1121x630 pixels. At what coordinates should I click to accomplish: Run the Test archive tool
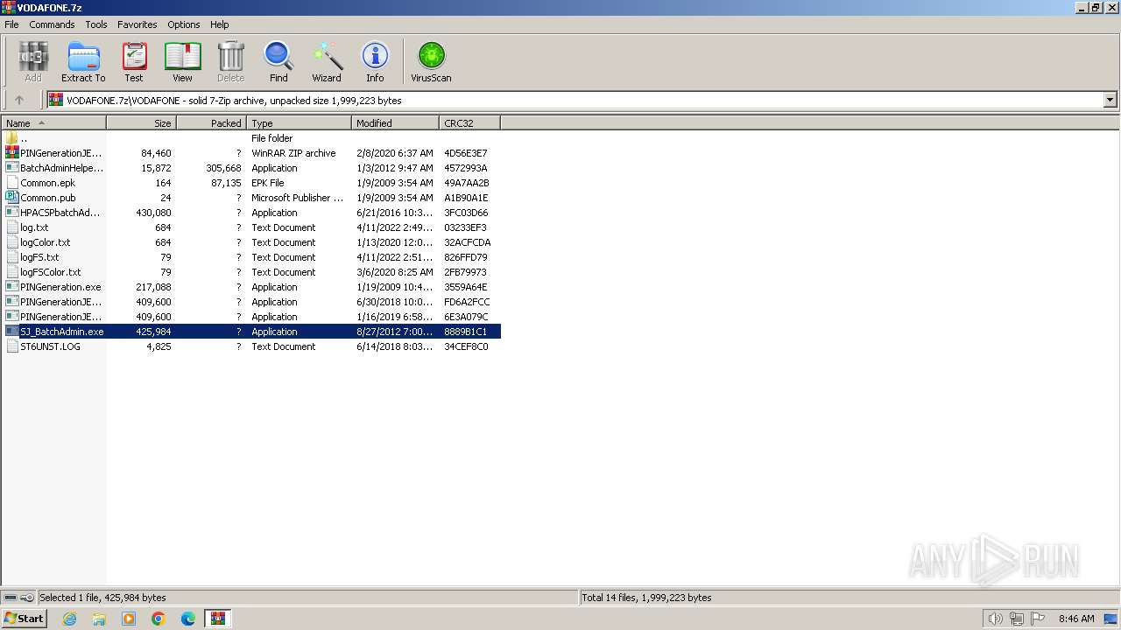(x=134, y=62)
